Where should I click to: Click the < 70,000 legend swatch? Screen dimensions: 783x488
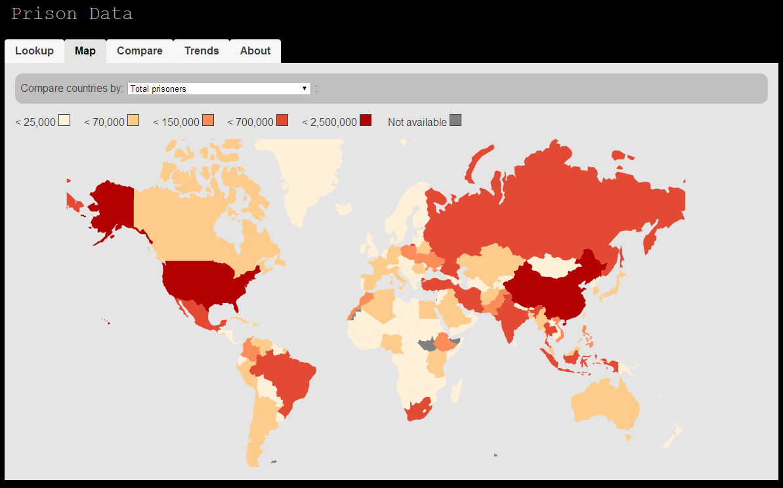click(x=133, y=120)
